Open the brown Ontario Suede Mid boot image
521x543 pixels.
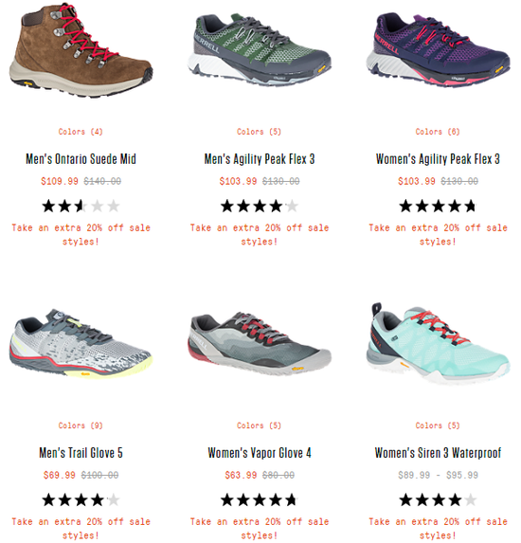click(81, 50)
